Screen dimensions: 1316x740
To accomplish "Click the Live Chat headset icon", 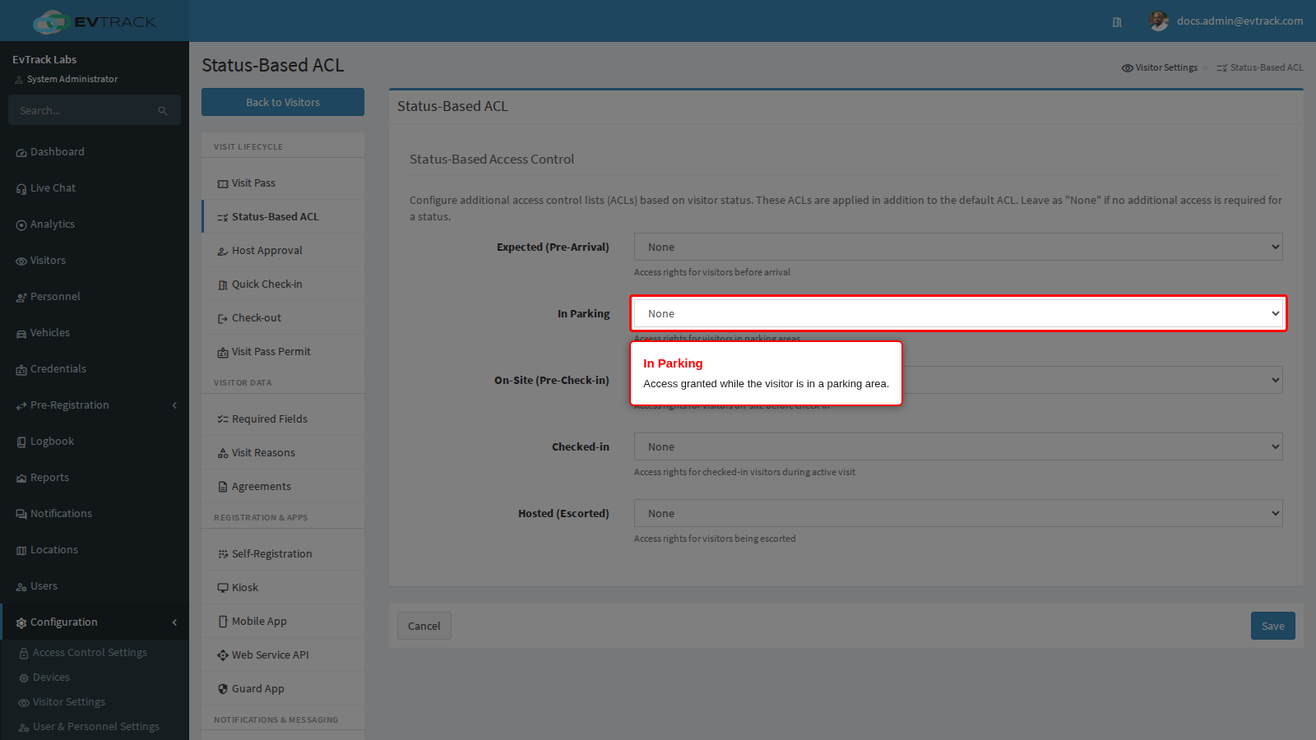I will coord(21,189).
